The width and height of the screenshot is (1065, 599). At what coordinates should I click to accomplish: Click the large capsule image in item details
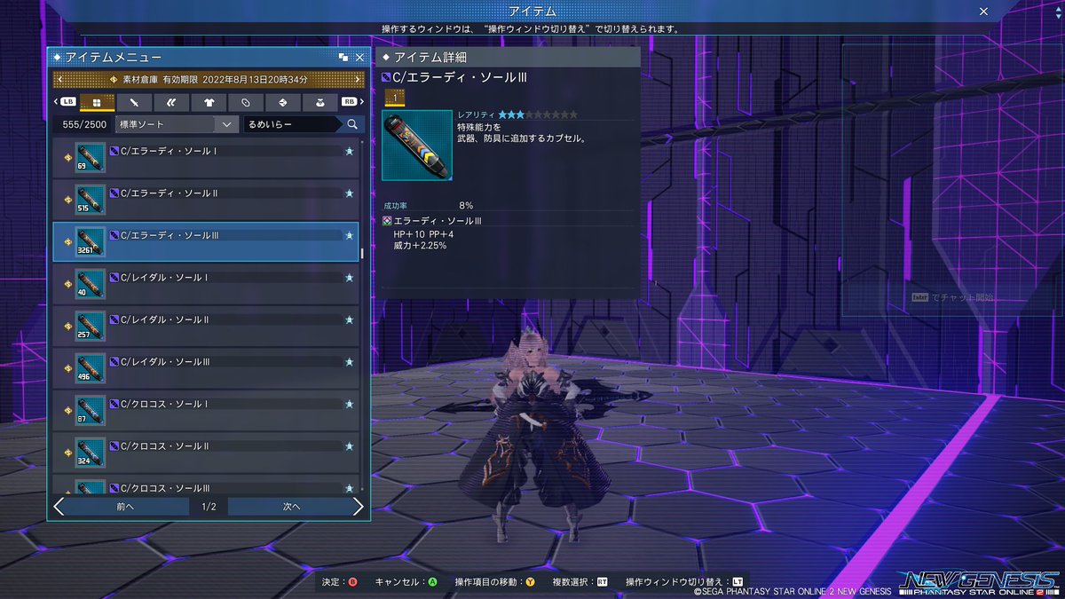tap(417, 146)
